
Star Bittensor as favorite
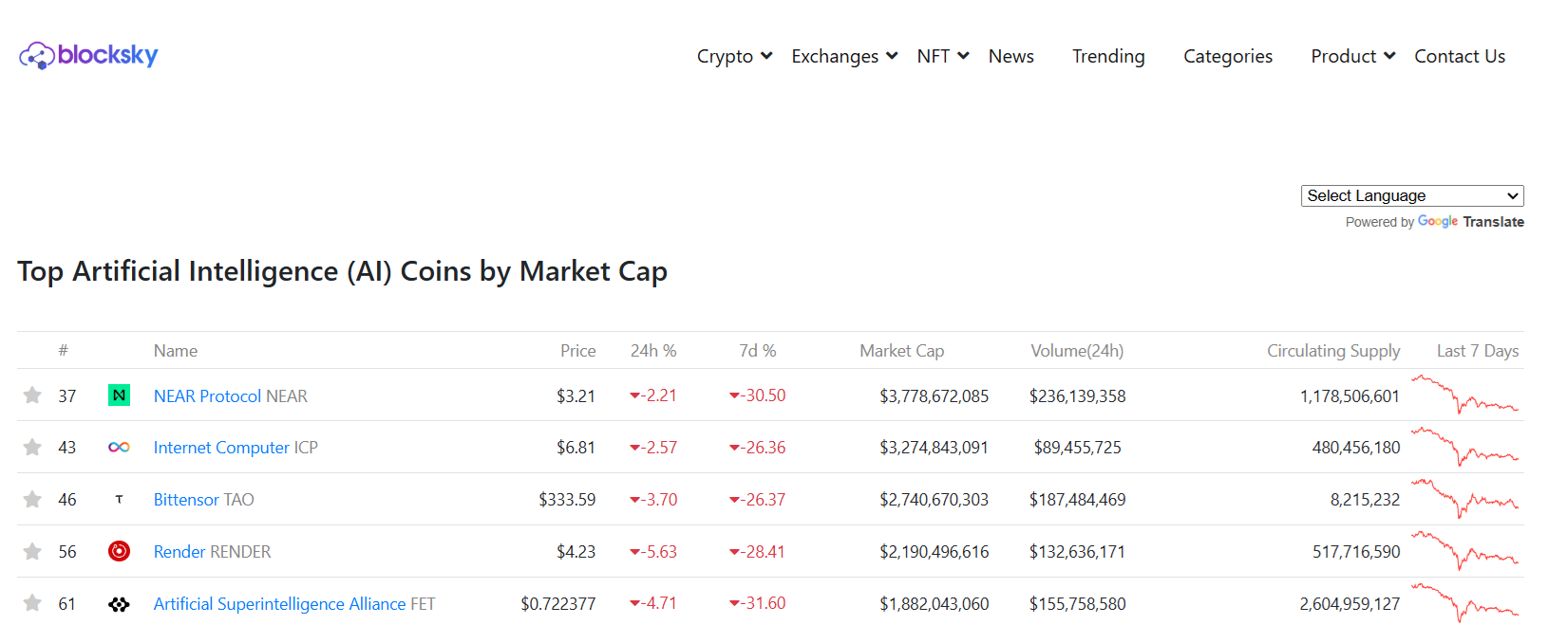pos(32,499)
